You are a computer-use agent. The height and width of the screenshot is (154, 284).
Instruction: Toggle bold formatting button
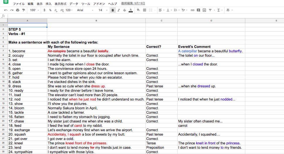point(113,10)
